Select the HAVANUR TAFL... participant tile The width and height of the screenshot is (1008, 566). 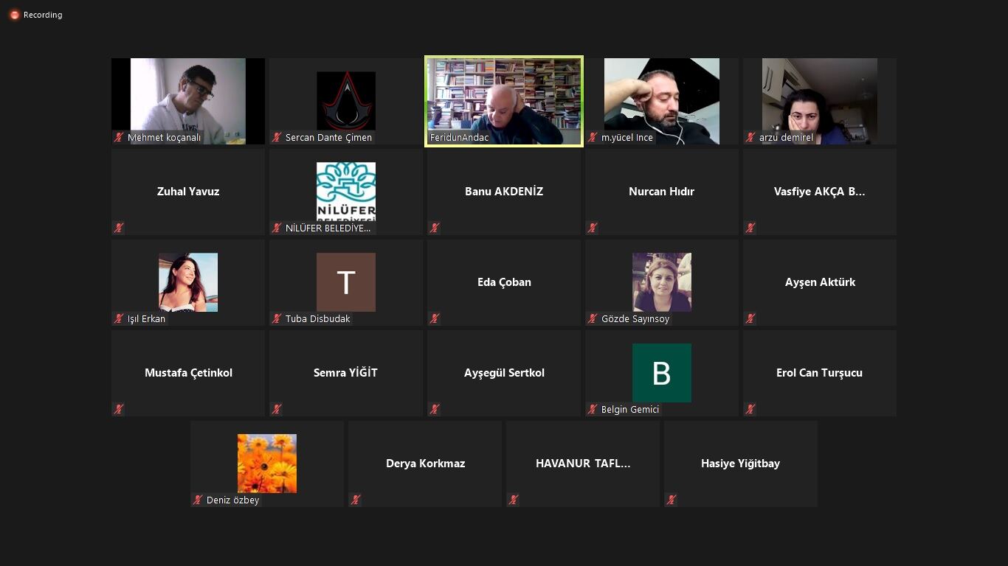[x=583, y=464]
